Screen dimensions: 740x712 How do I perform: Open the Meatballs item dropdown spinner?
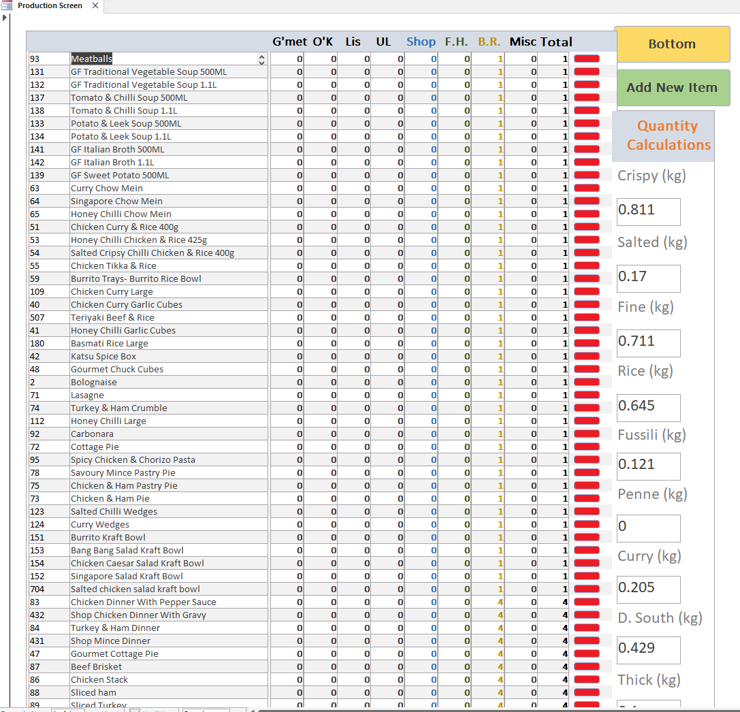(261, 59)
